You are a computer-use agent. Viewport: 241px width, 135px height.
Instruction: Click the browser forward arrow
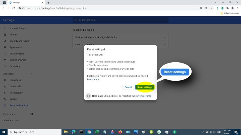click(x=9, y=8)
